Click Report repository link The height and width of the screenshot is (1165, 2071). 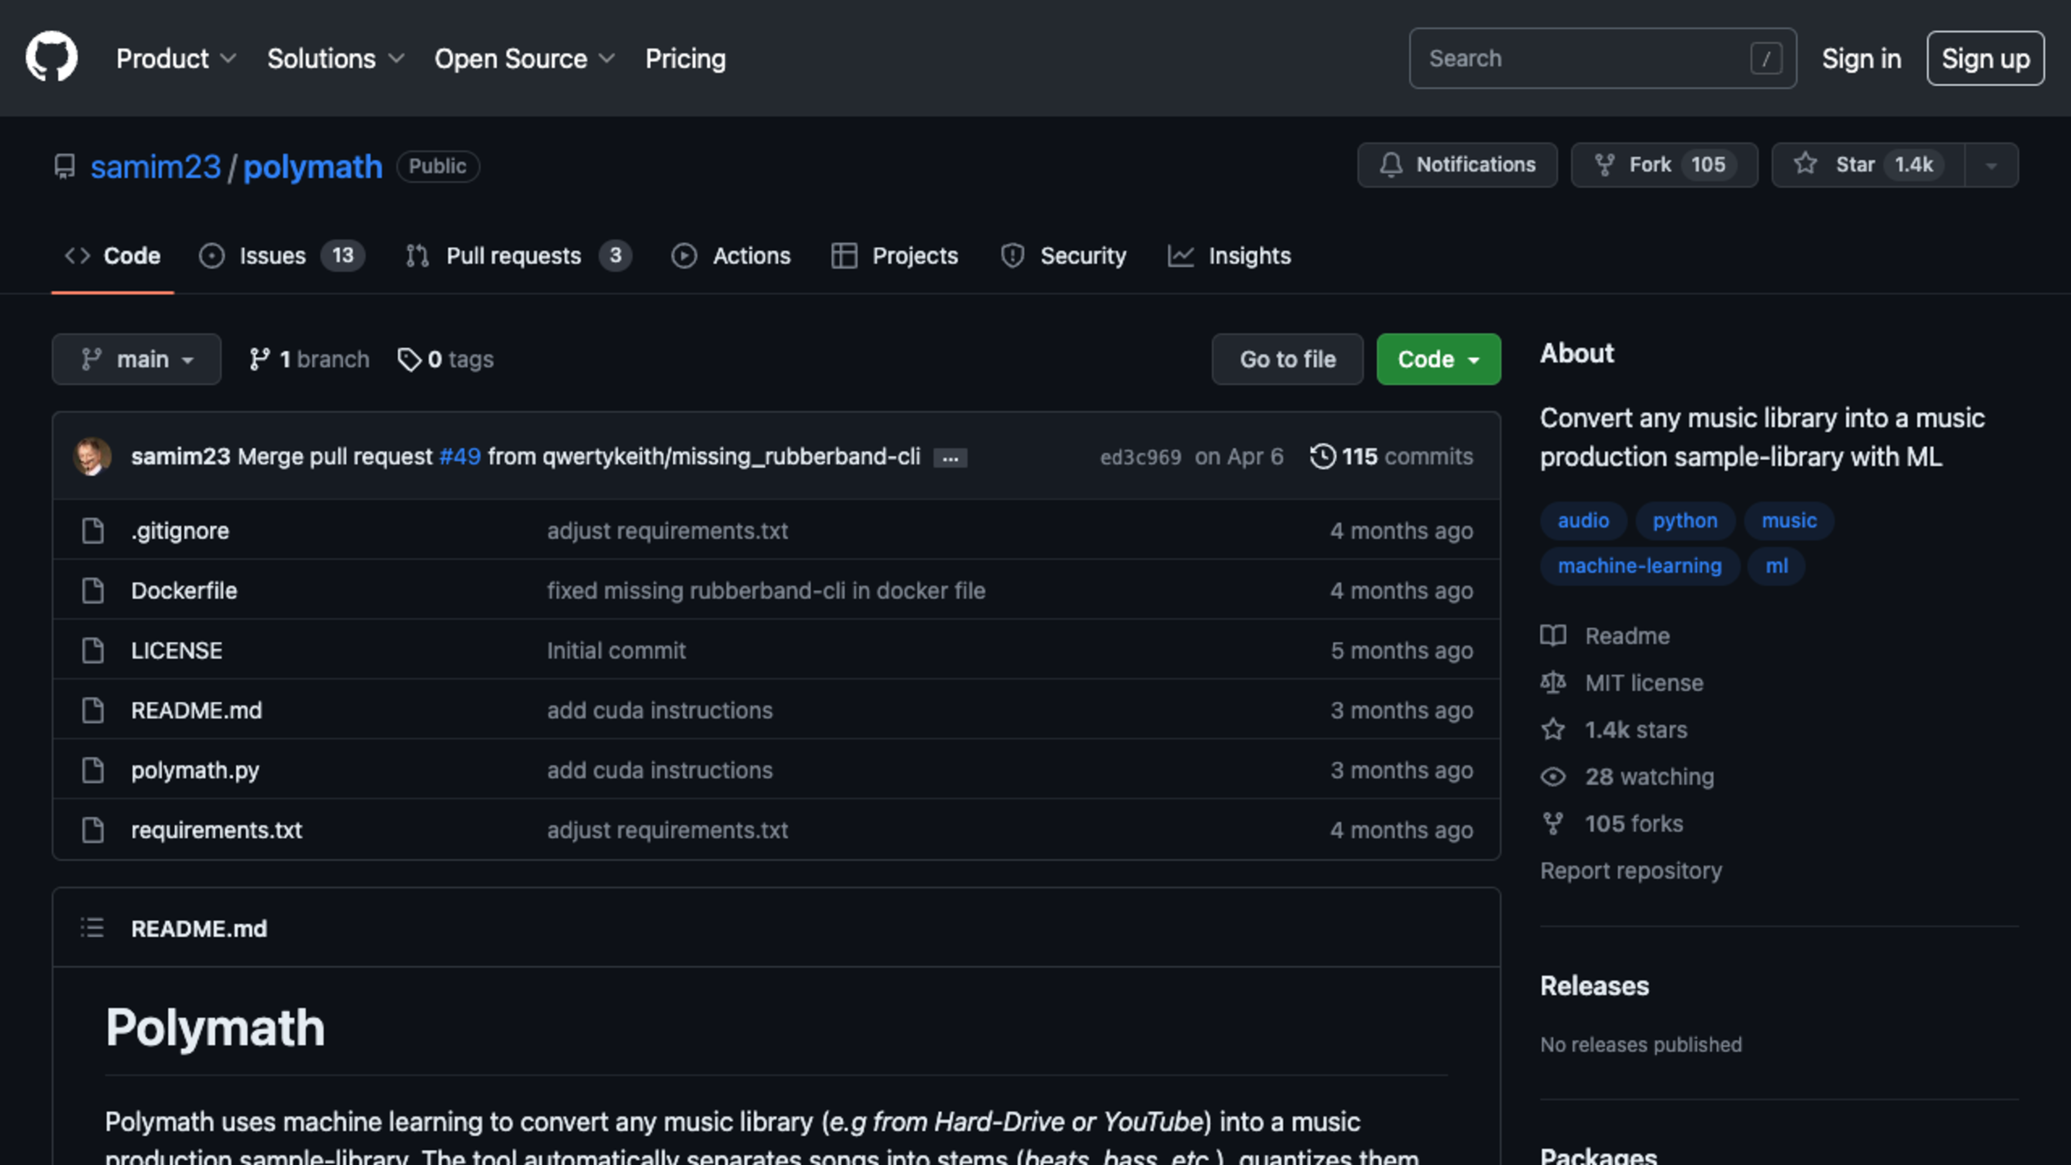(x=1630, y=871)
